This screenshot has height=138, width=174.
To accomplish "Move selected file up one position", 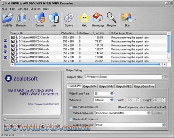I will pyautogui.click(x=5, y=46).
